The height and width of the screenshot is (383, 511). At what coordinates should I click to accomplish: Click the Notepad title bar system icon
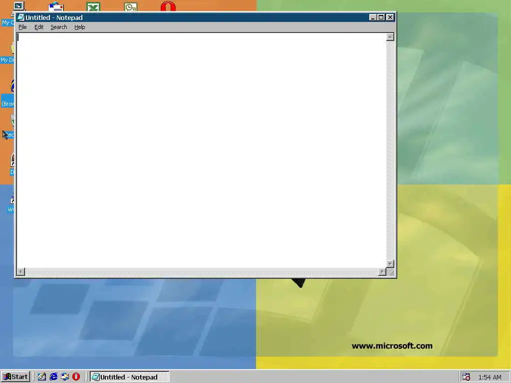pos(21,17)
